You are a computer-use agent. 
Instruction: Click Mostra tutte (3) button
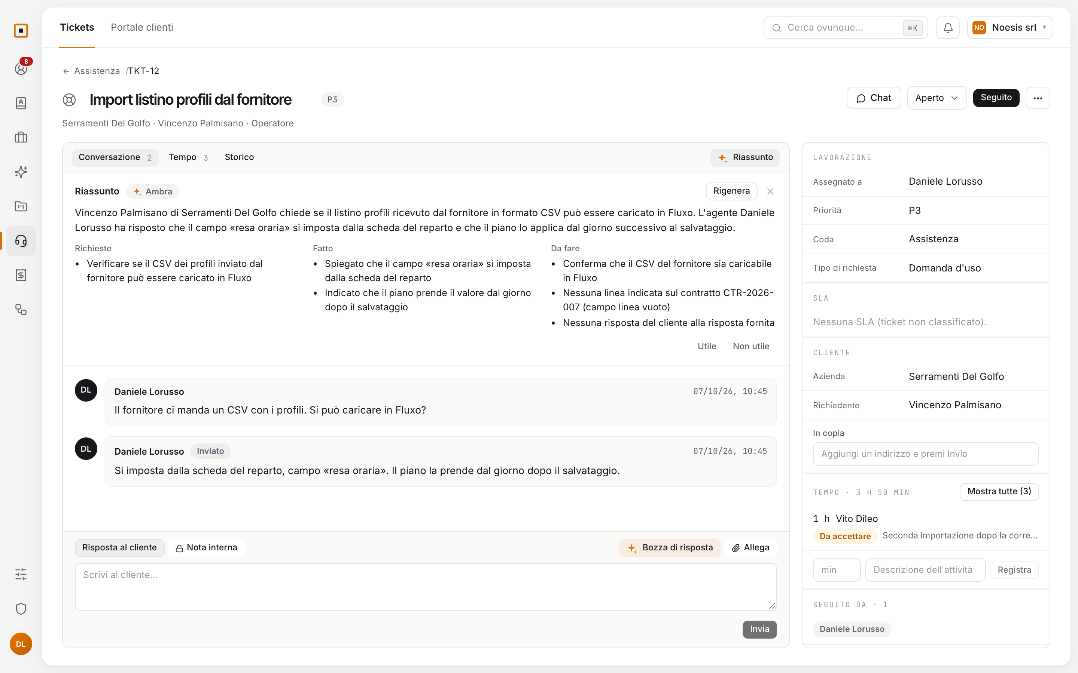999,492
